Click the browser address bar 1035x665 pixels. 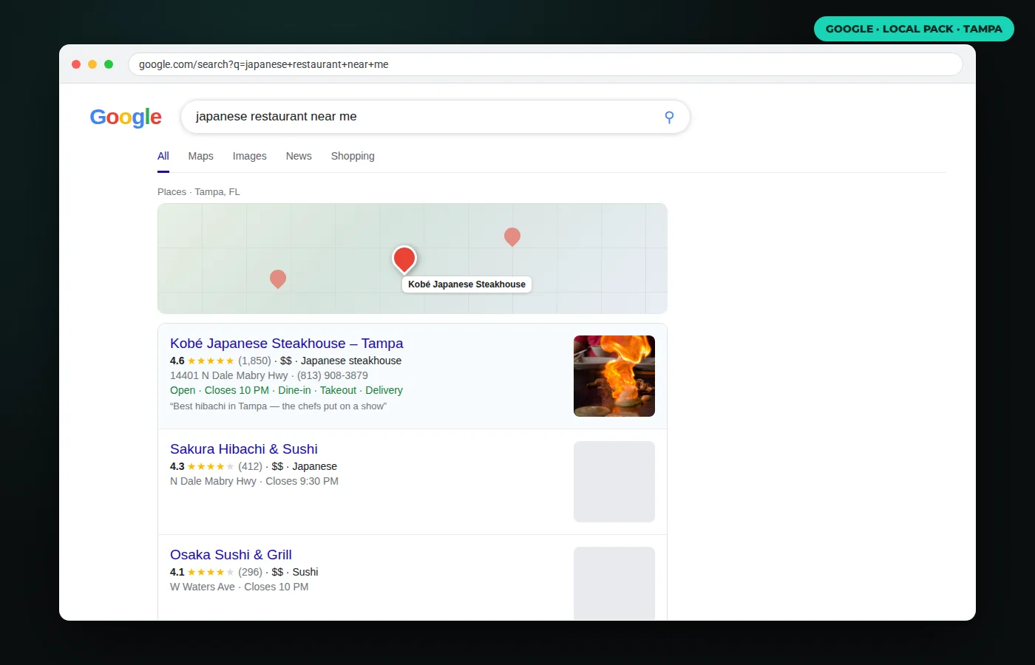coord(546,64)
